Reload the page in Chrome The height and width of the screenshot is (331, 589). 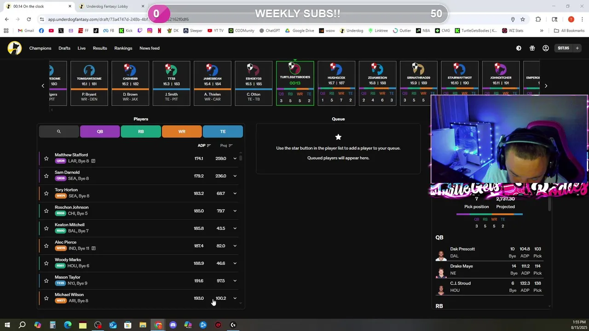[x=29, y=19]
